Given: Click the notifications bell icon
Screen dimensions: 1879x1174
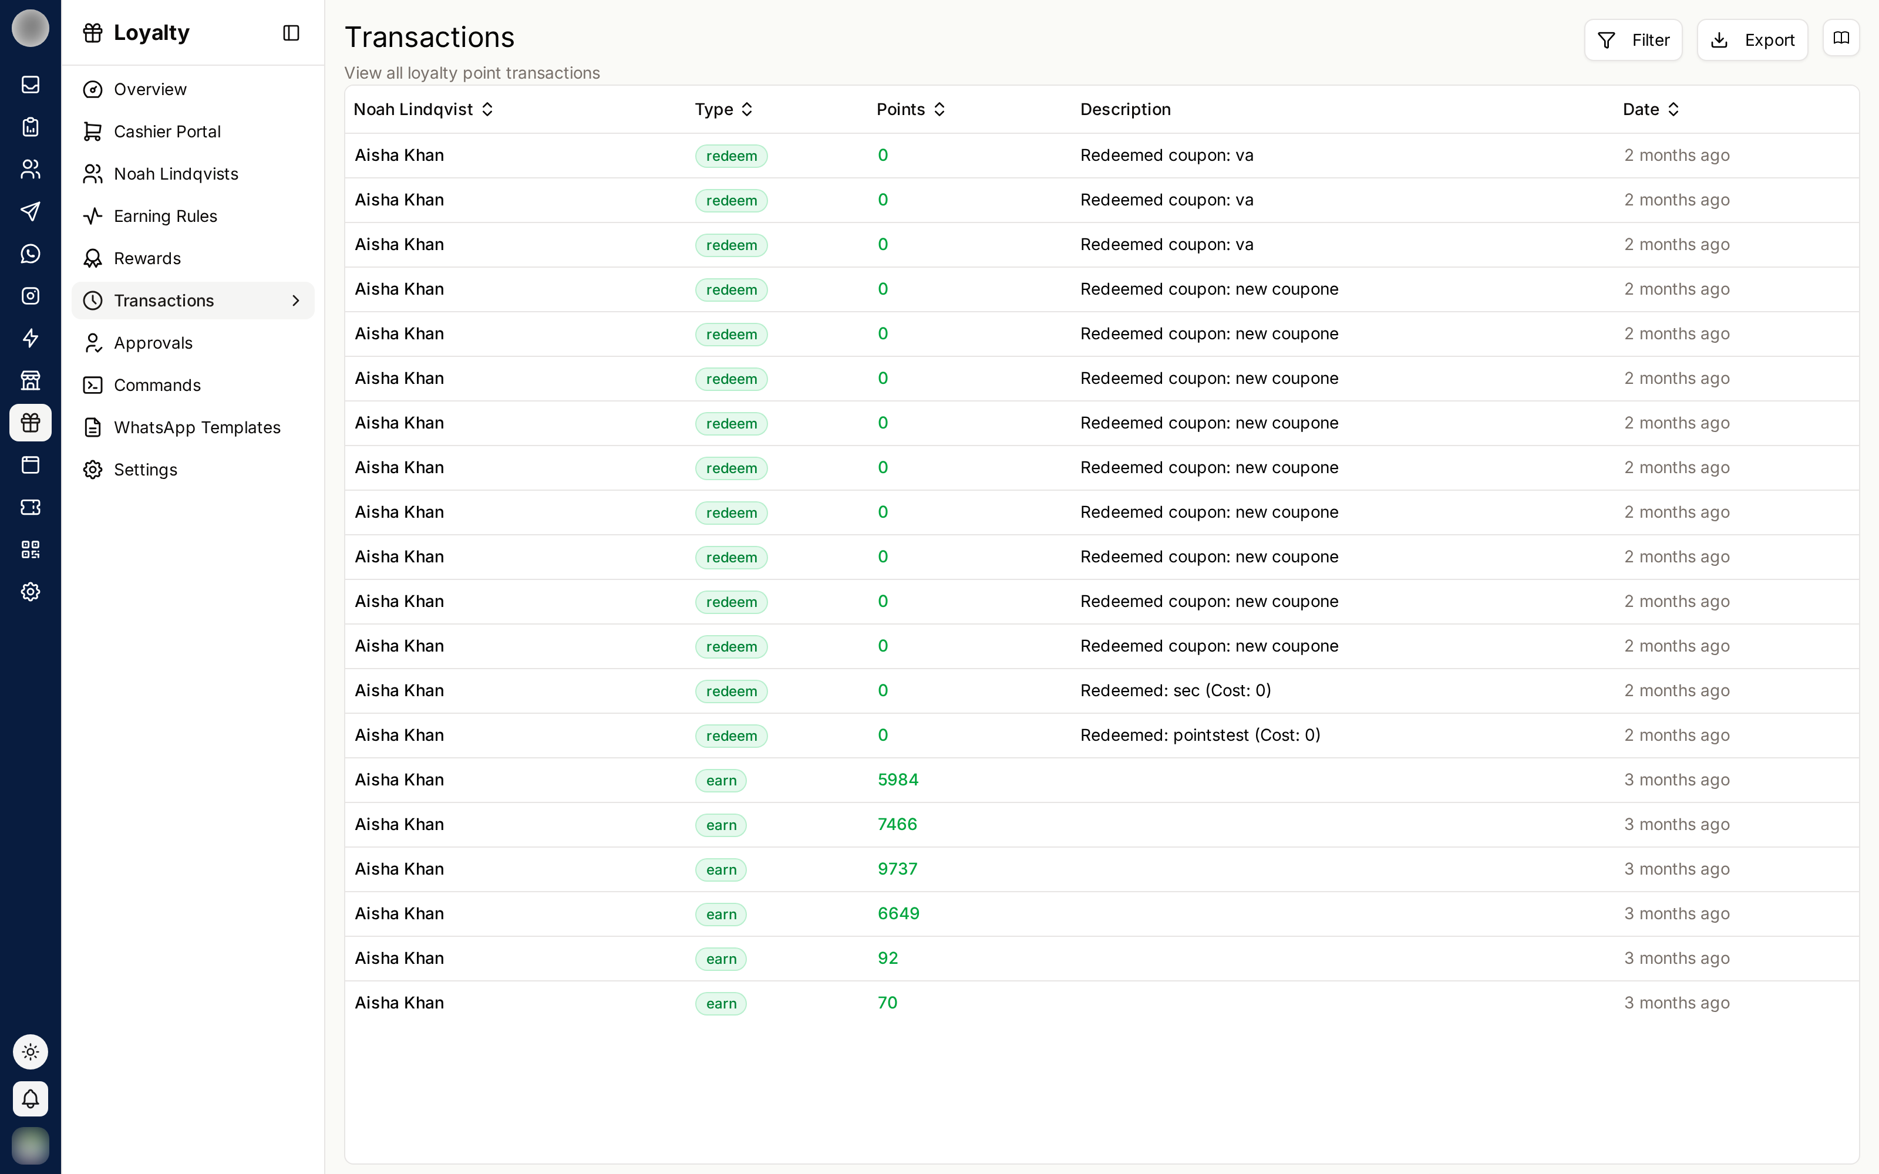Looking at the screenshot, I should pyautogui.click(x=31, y=1099).
